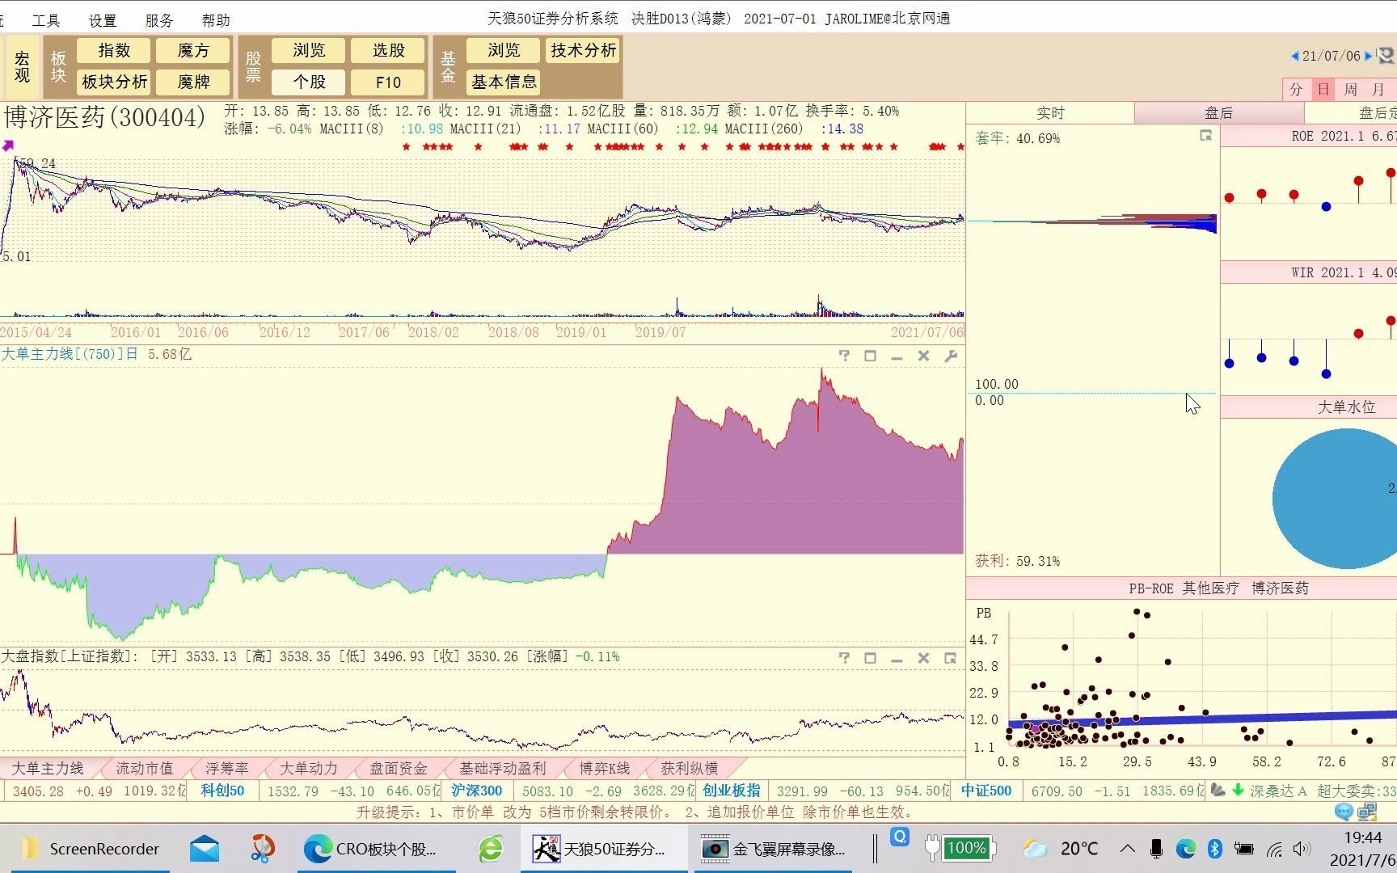1397x873 pixels.
Task: Click the magenta arrow marker at chart top-left
Action: click(x=8, y=145)
